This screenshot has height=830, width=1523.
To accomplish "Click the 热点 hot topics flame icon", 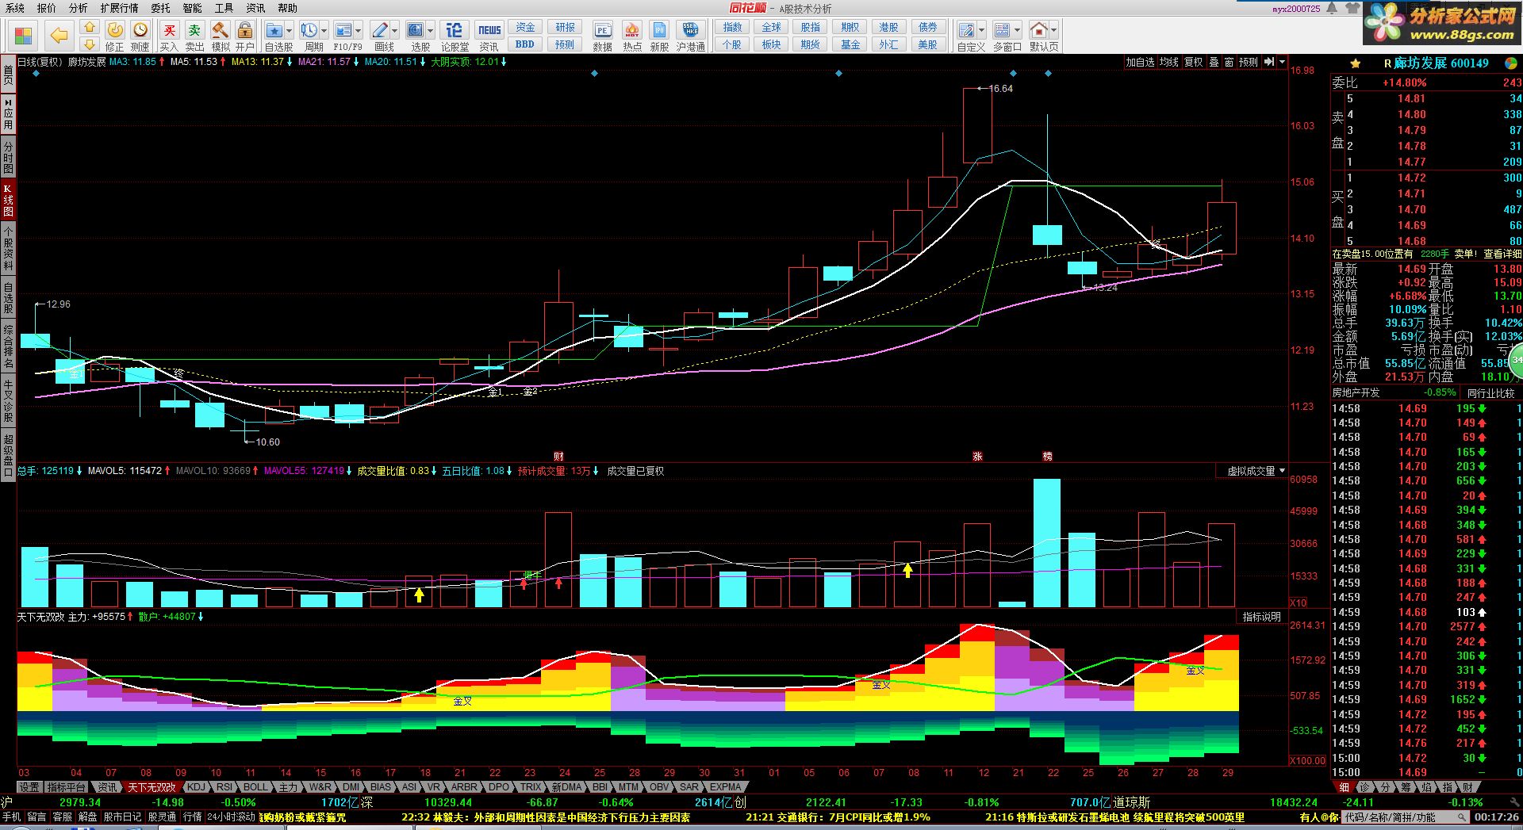I will click(x=631, y=30).
